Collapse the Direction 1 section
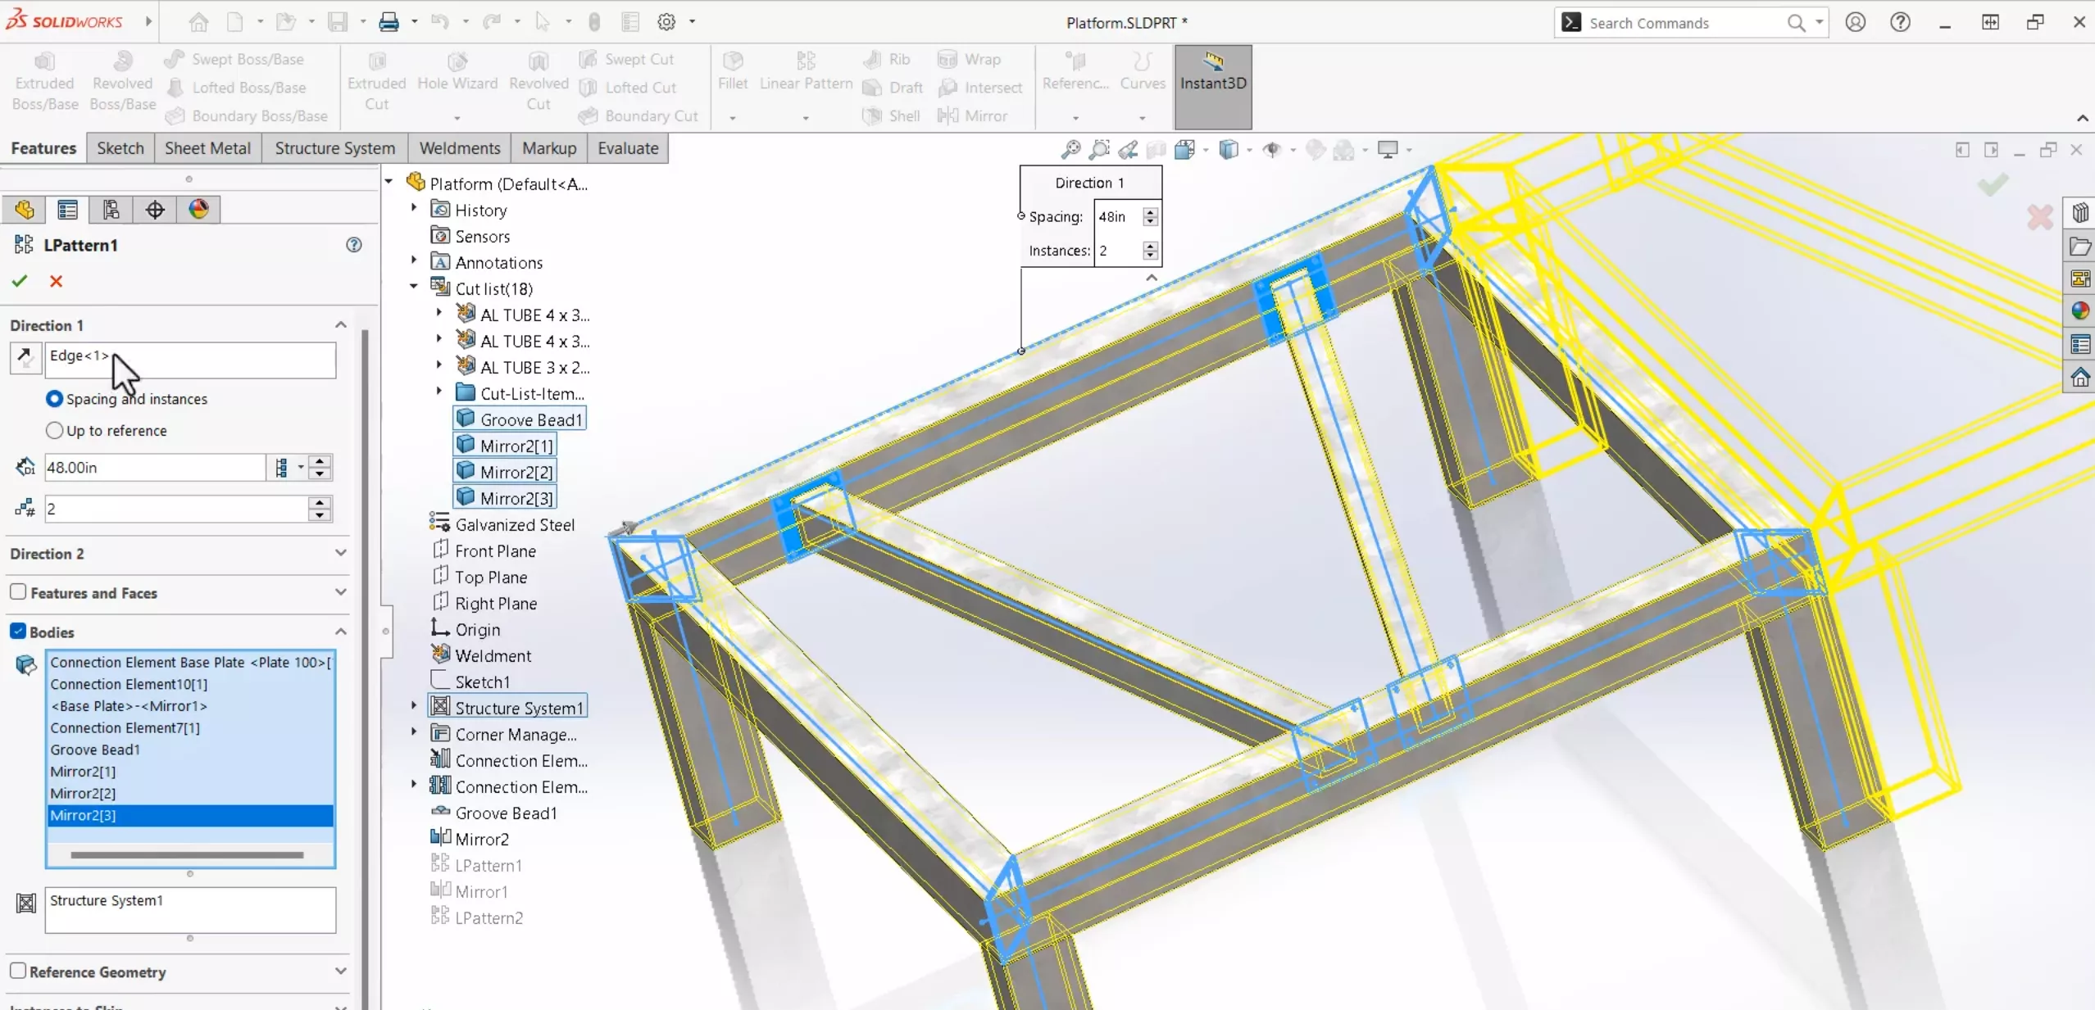This screenshot has height=1010, width=2095. [x=342, y=324]
